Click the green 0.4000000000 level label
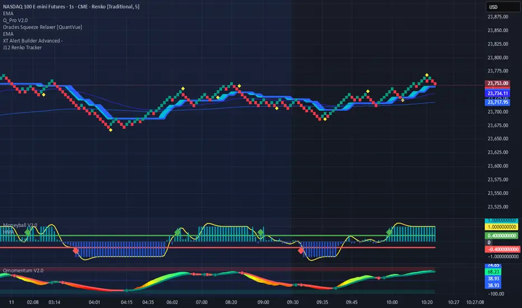 tap(497, 236)
